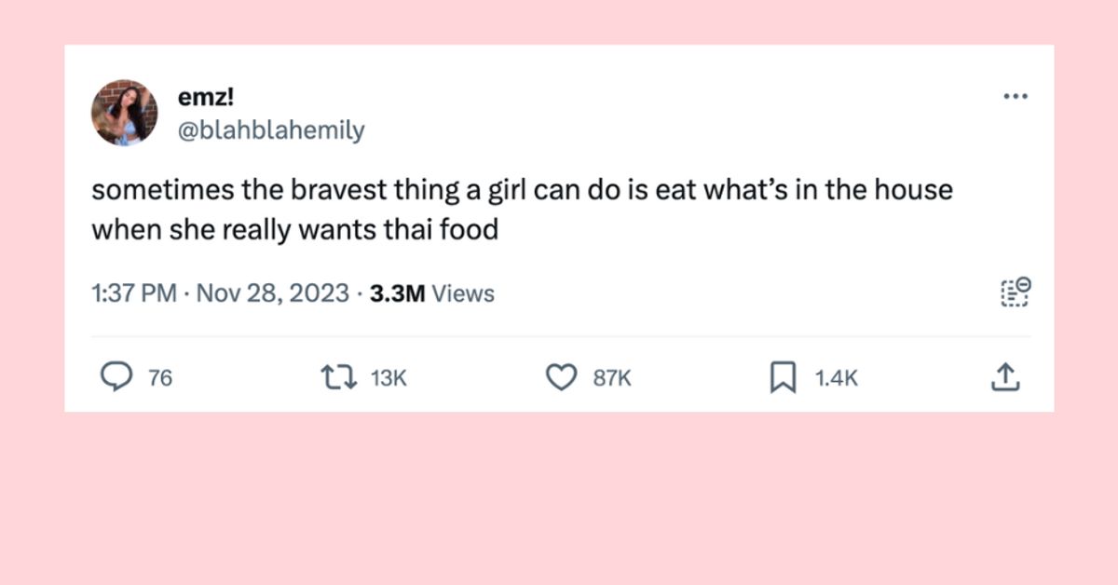The width and height of the screenshot is (1118, 585).
Task: Open the three-dot more options menu
Action: [1015, 96]
